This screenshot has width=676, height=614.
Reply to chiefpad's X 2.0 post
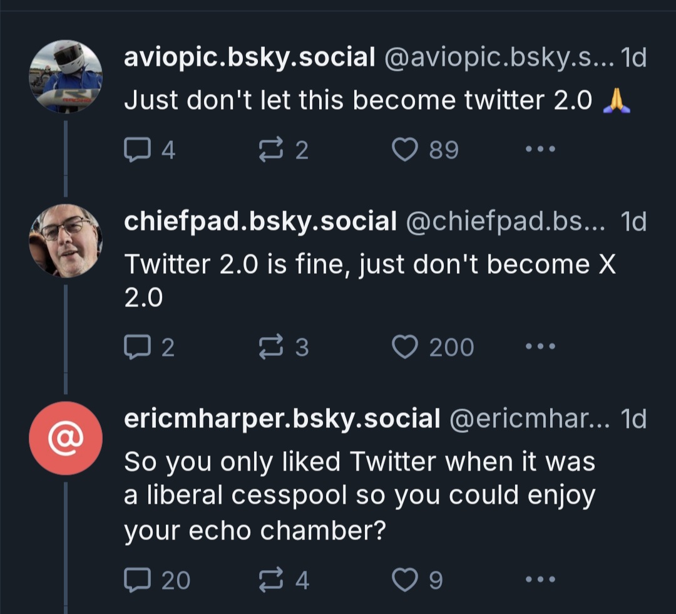tap(135, 346)
